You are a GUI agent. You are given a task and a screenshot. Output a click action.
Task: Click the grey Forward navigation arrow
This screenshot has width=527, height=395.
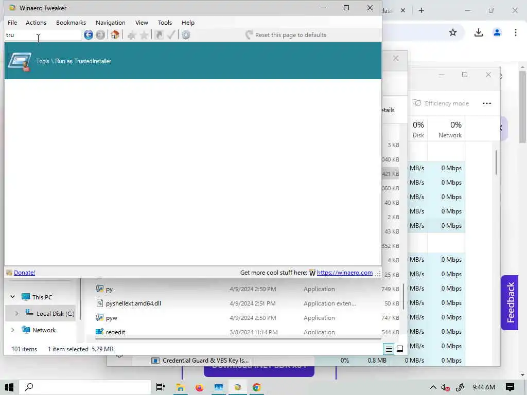100,34
